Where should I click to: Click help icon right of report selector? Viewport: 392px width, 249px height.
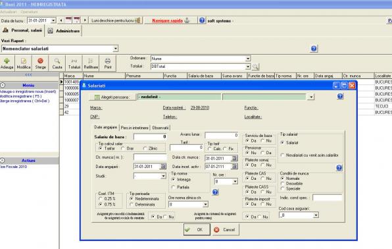point(314,48)
